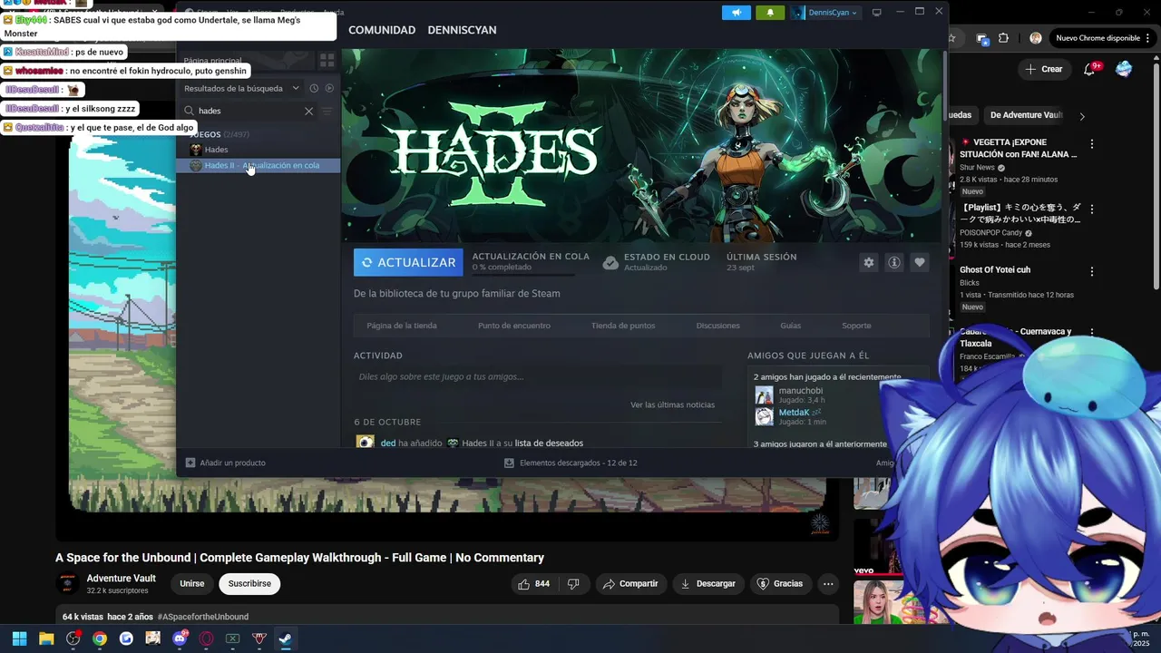Open more actions menu under video

[x=828, y=584]
